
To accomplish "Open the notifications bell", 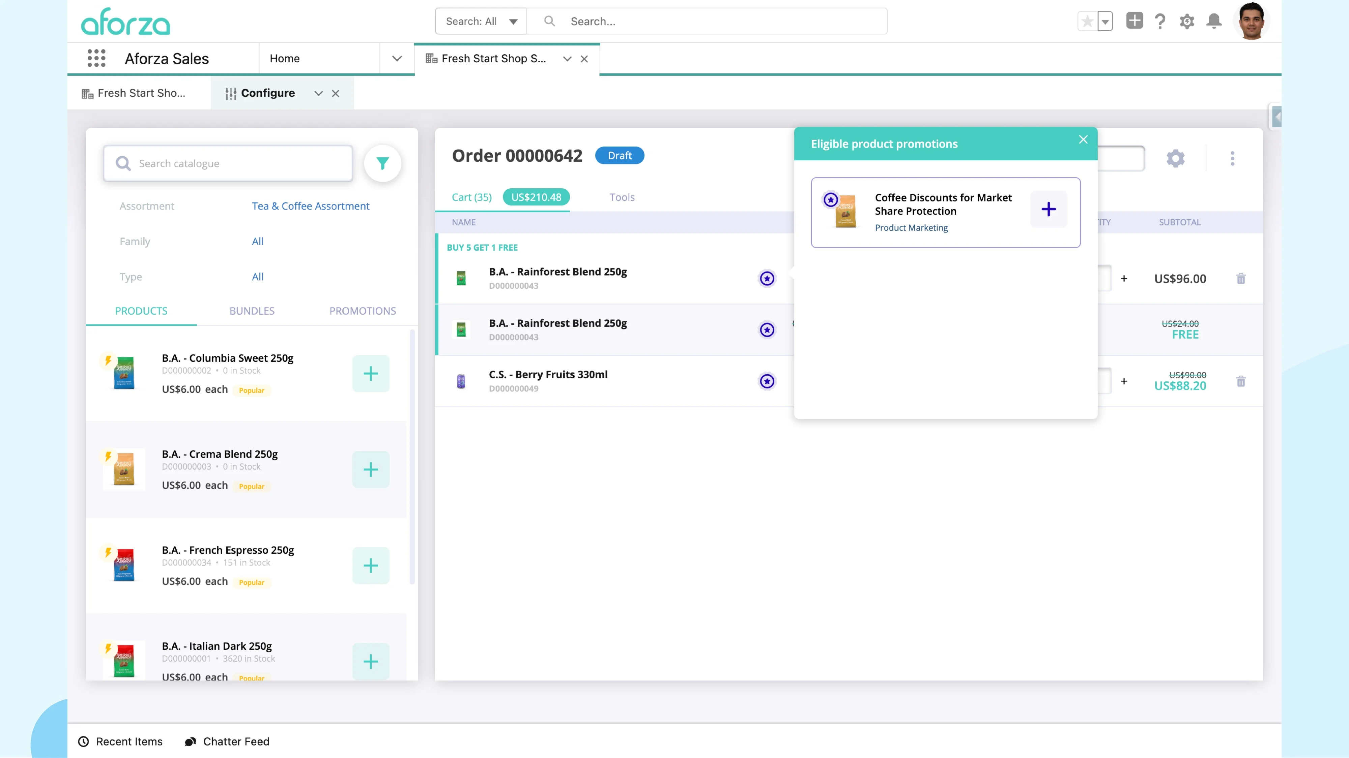I will tap(1214, 21).
